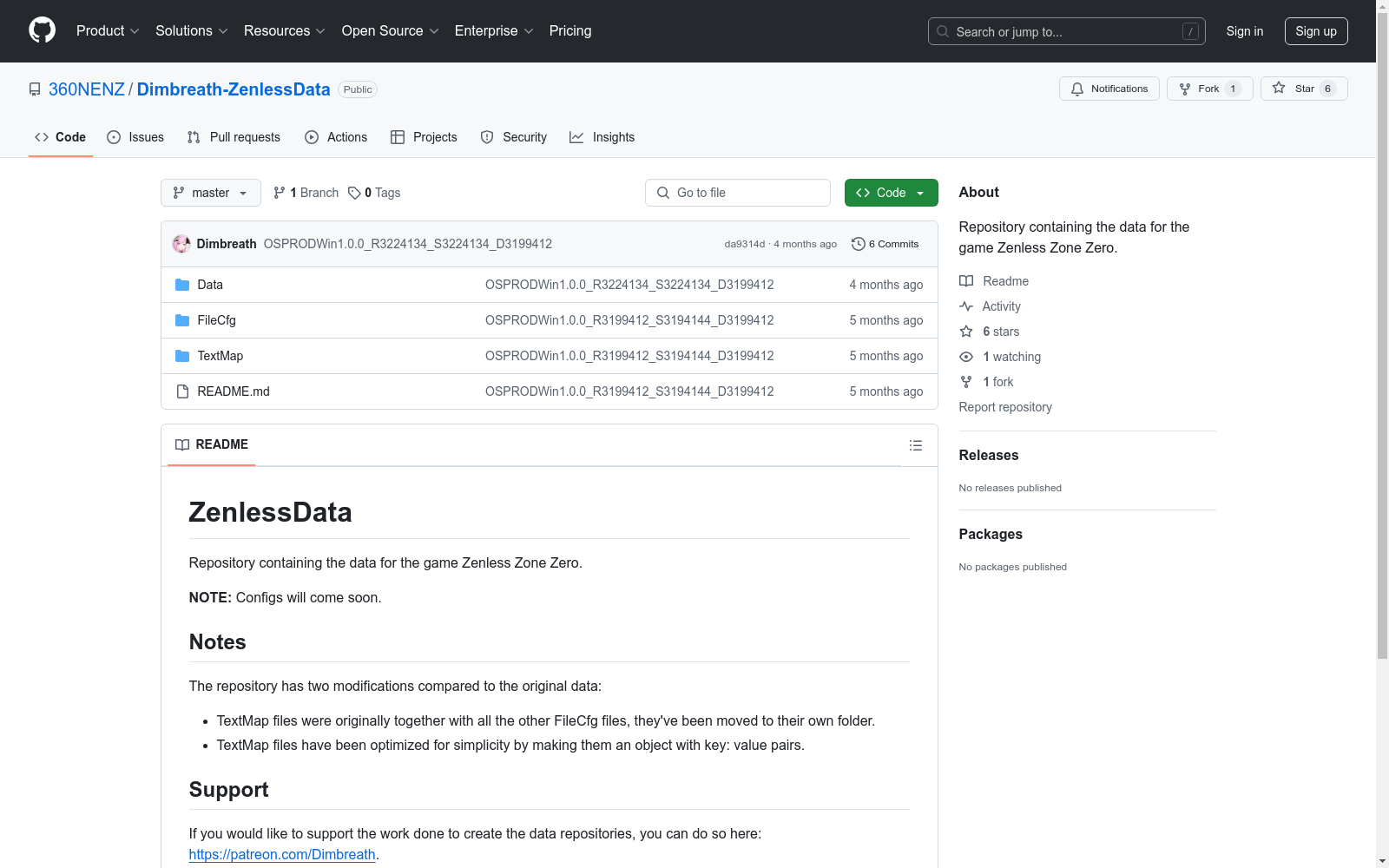This screenshot has height=868, width=1389.
Task: Click the watching eye icon
Action: pos(966,357)
